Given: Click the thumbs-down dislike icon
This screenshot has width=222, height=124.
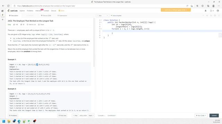Looking at the screenshot, I should [x=21, y=24].
